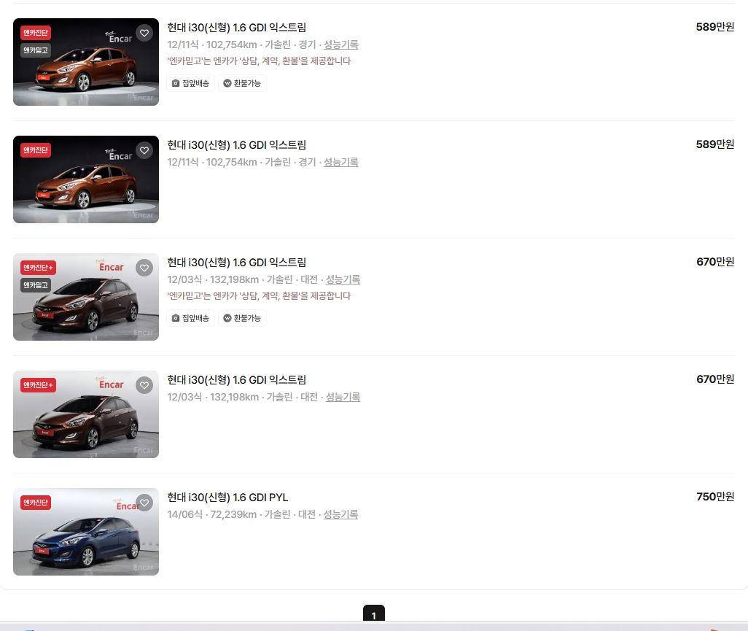This screenshot has width=748, height=631.
Task: Click the blue i30 car thumbnail
Action: (x=85, y=531)
